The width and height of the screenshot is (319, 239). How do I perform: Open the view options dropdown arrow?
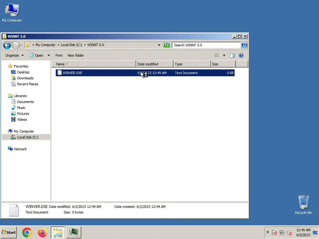(224, 55)
